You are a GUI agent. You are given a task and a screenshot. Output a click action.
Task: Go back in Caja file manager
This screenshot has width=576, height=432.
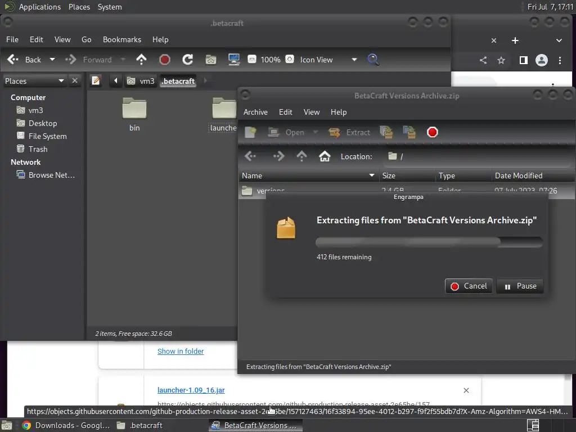[24, 60]
